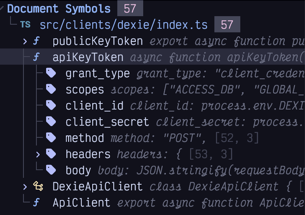Jump to the scopes property

pyautogui.click(x=85, y=90)
